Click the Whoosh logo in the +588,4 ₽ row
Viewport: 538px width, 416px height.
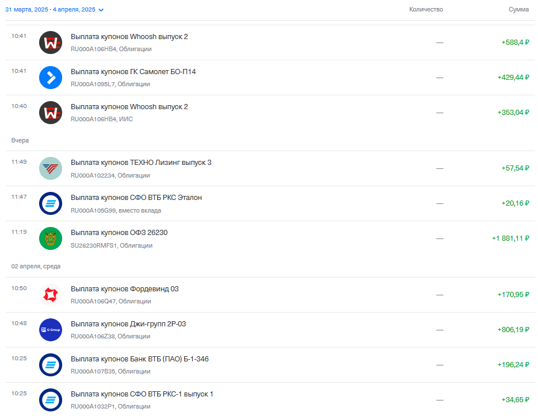51,43
